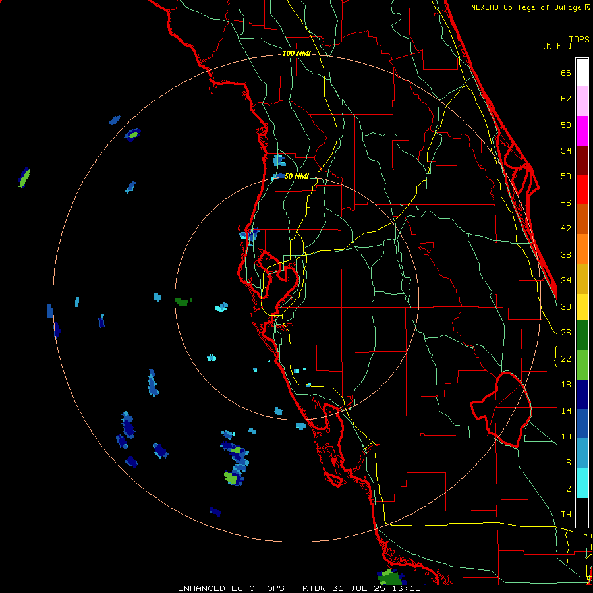Click the 22 value on the scale
Viewport: 593px width, 593px height.
tap(566, 358)
